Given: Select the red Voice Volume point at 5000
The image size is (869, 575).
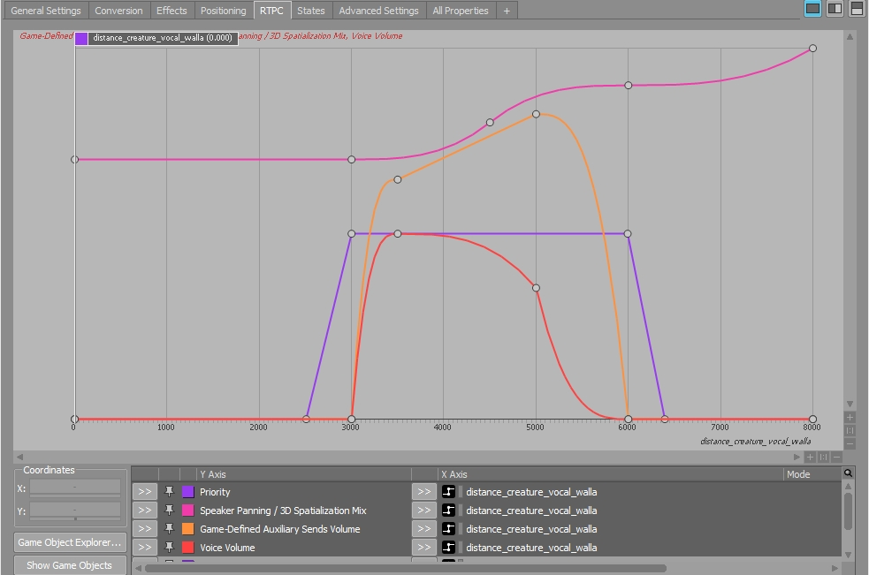Looking at the screenshot, I should [x=536, y=288].
